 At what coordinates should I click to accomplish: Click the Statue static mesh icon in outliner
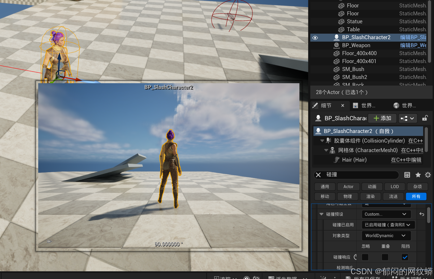[x=341, y=21]
